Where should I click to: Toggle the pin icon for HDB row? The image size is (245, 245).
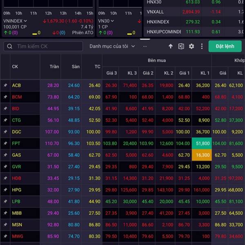click(5, 178)
